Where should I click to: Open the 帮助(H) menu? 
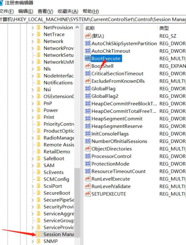pyautogui.click(x=91, y=11)
